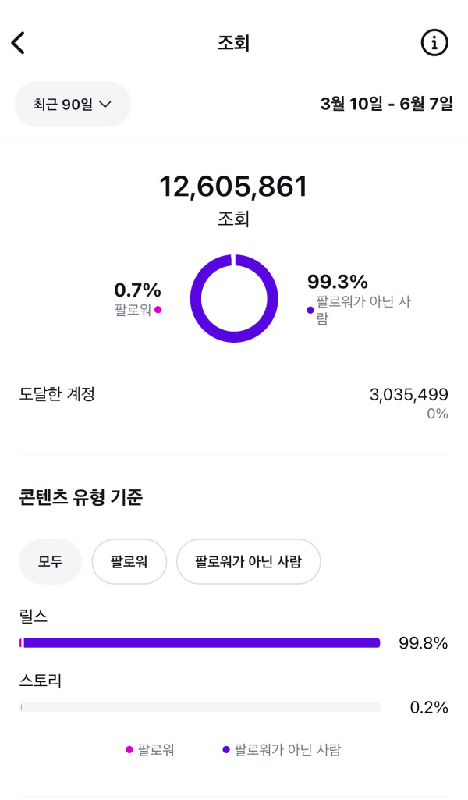Screen dimensions: 468x800
Task: Tap the 3,035,499 reached accounts number
Action: (x=409, y=394)
